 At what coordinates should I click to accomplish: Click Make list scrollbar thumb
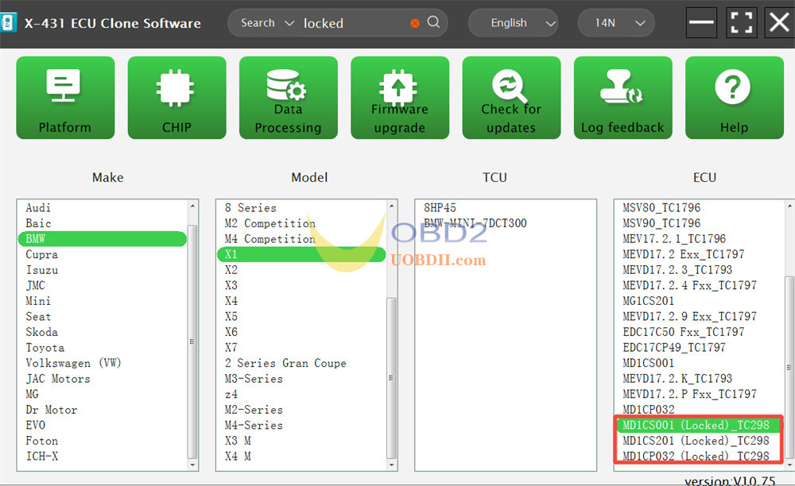click(192, 341)
